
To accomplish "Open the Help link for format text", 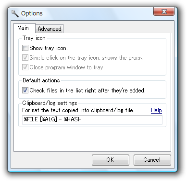I will (x=156, y=110).
